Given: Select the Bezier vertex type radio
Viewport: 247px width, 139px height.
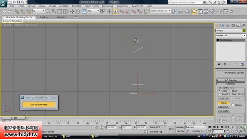Looking at the screenshot, I should 230,91.
